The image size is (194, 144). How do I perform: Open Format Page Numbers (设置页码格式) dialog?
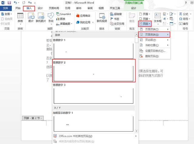(x=154, y=51)
